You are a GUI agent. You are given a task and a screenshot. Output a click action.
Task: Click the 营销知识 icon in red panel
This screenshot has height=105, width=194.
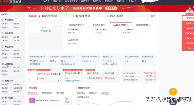click(187, 33)
